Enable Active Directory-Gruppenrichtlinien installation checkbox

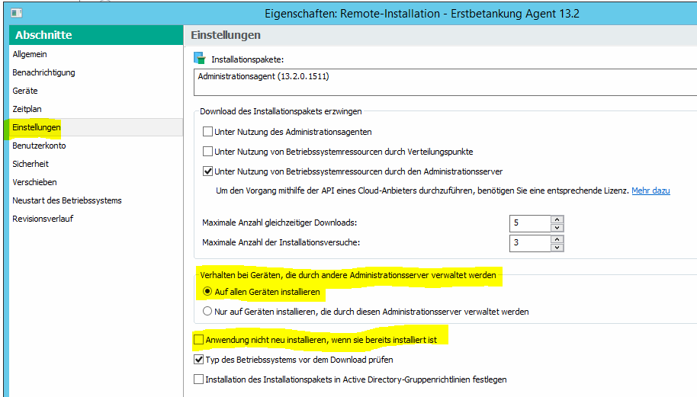click(x=199, y=379)
